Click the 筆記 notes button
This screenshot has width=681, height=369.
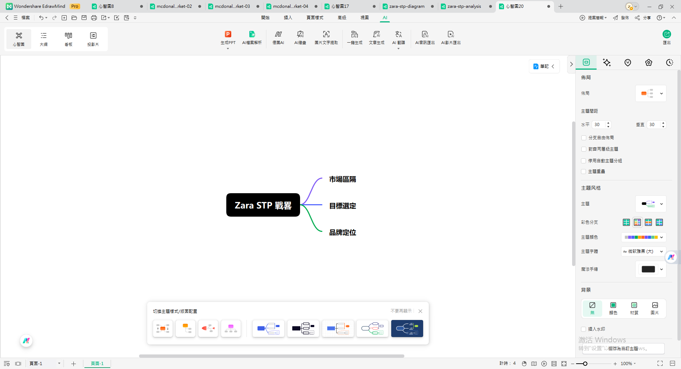[544, 66]
